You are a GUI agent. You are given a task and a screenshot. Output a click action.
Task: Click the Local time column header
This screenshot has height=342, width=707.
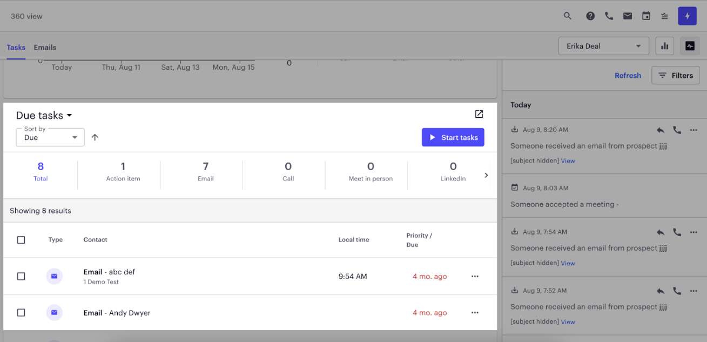coord(354,240)
